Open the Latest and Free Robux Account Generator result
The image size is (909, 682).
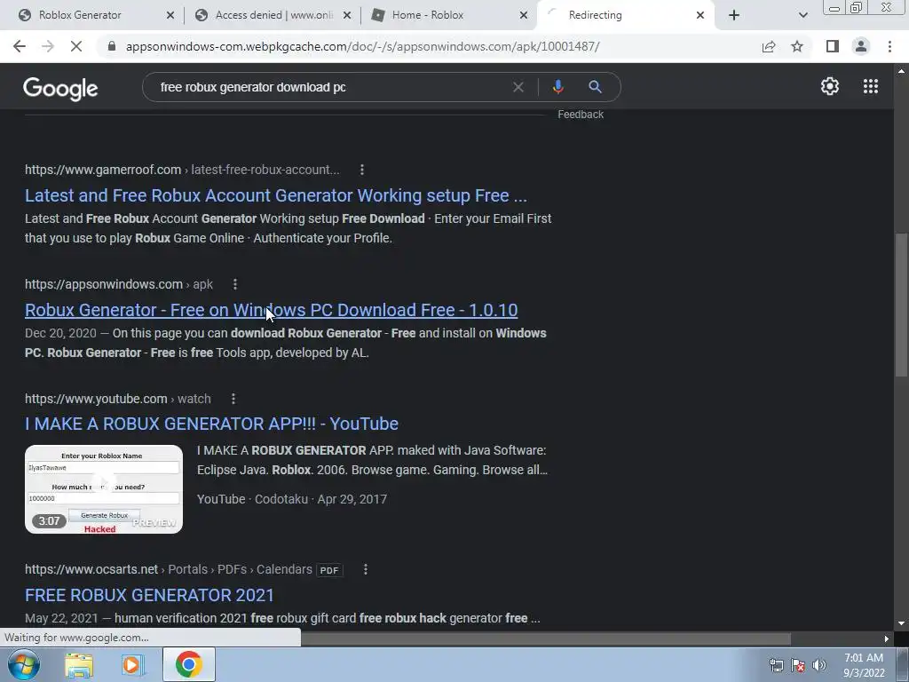click(x=276, y=195)
